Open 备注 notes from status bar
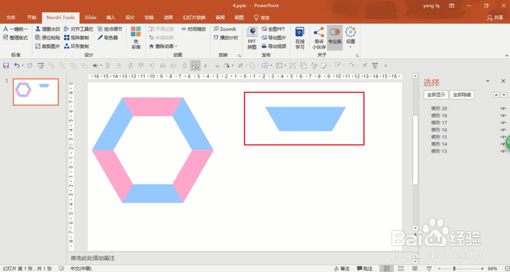 click(342, 268)
